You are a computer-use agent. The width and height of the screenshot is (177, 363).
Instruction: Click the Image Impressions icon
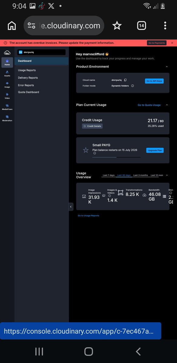click(84, 196)
